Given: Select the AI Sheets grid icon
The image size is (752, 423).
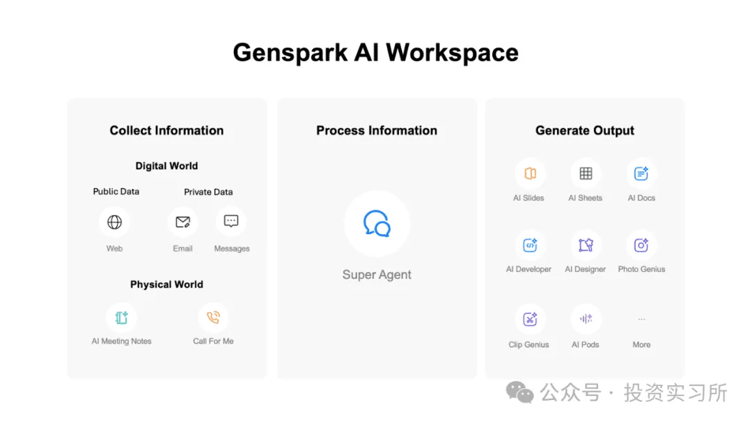Looking at the screenshot, I should tap(586, 174).
